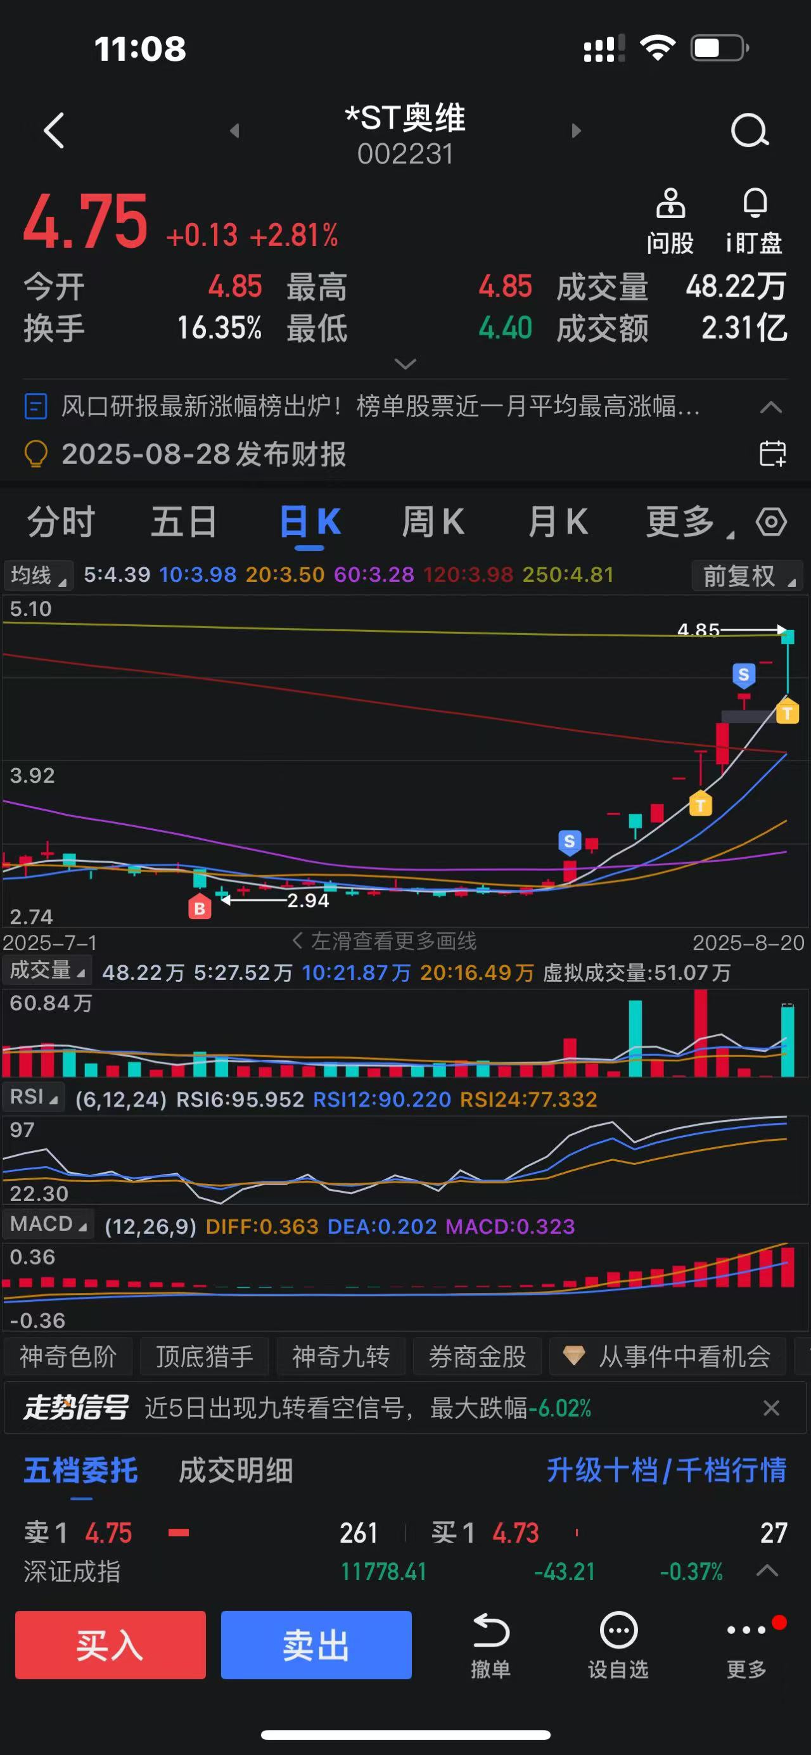This screenshot has width=811, height=1755.
Task: Open chart settings hexagon icon
Action: coord(771,522)
